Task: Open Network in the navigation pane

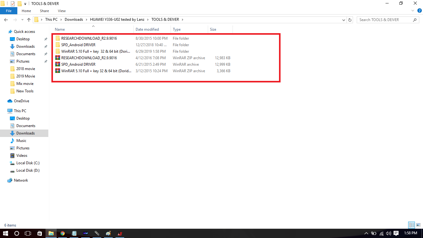Action: pos(21,180)
